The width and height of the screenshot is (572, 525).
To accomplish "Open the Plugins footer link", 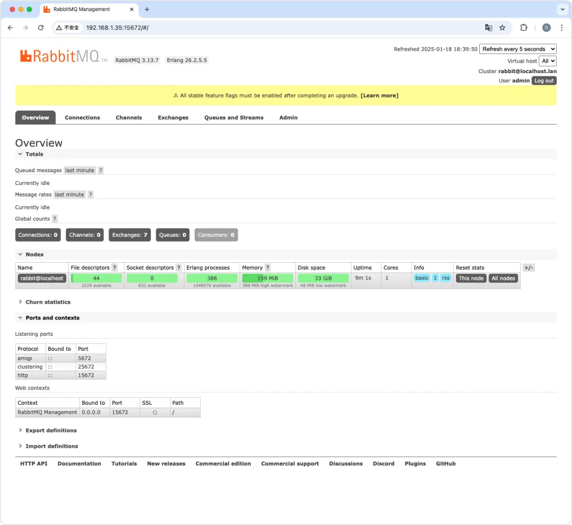I will (415, 464).
